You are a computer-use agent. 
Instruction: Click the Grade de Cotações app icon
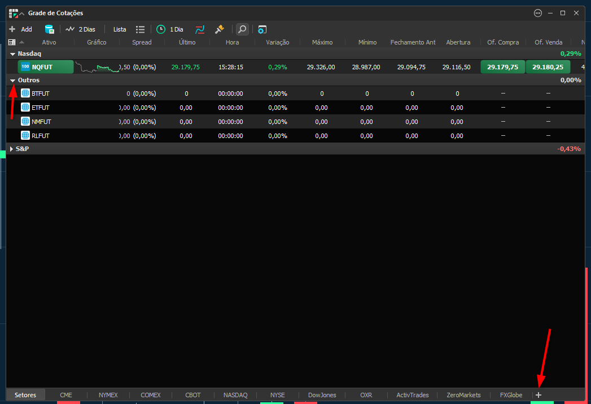point(13,13)
